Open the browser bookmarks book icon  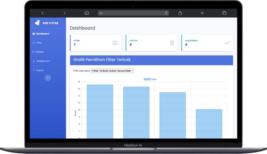pos(87,13)
